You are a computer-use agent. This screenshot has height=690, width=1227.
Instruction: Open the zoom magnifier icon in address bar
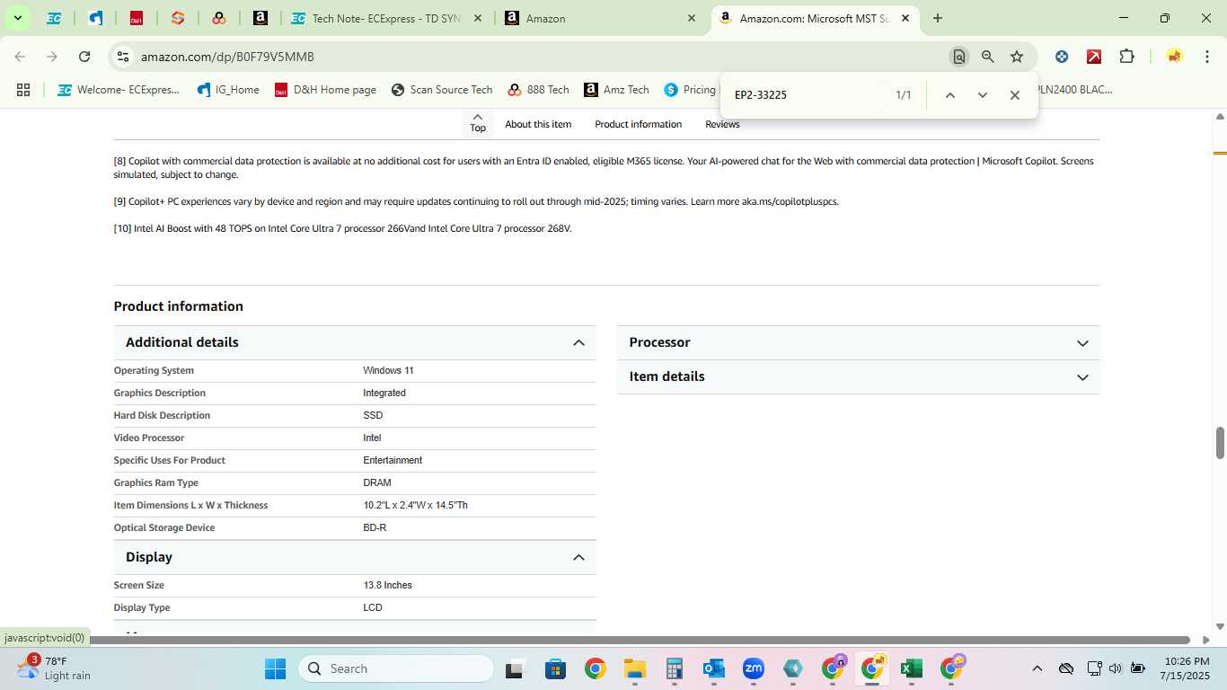[988, 57]
